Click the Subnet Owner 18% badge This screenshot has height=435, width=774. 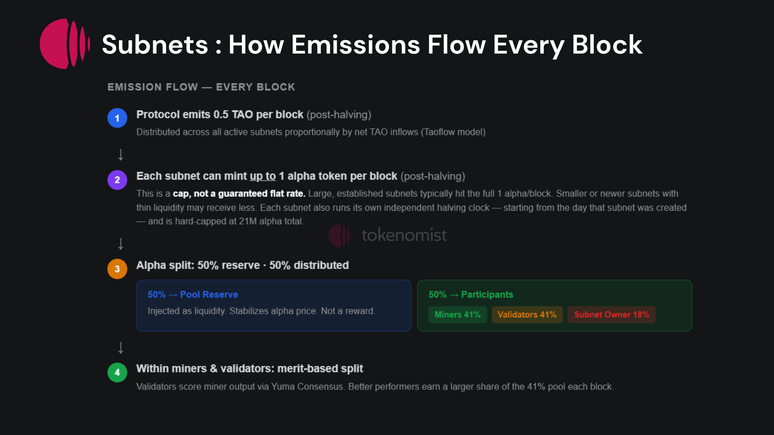click(612, 315)
